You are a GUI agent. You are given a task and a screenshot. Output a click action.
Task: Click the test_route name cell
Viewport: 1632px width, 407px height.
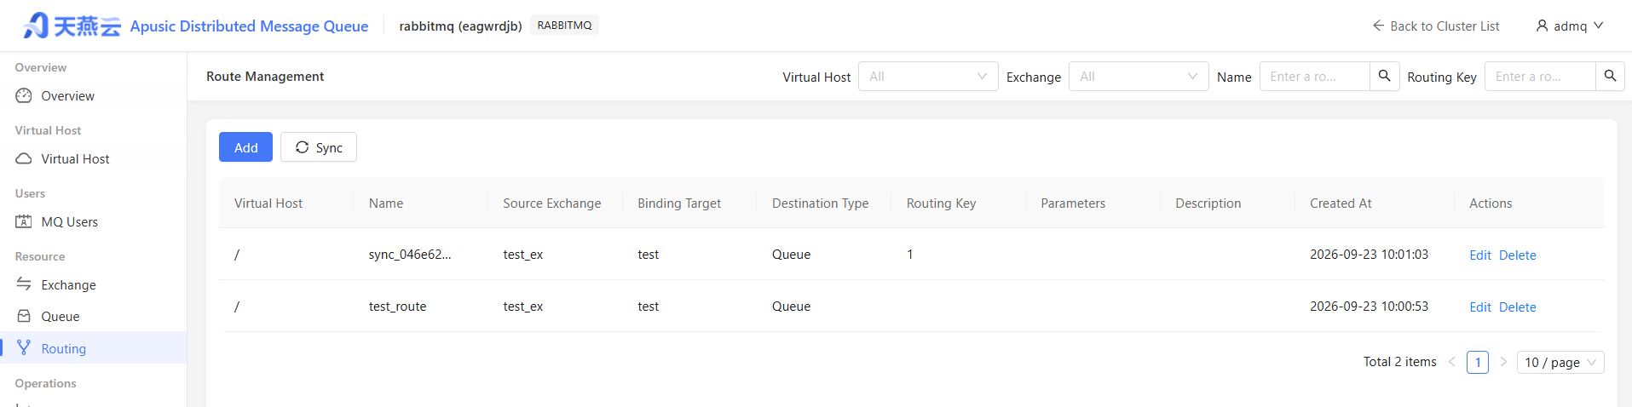click(397, 306)
